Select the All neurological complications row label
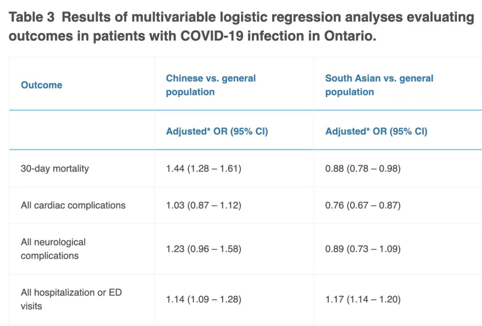This screenshot has width=482, height=326. coord(53,249)
